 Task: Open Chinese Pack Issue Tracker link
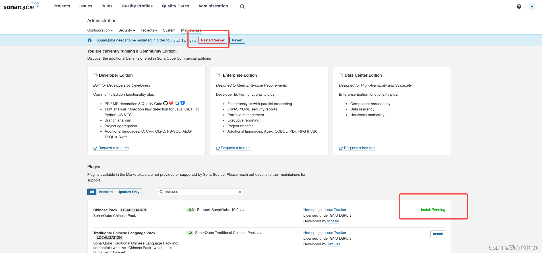click(x=335, y=210)
